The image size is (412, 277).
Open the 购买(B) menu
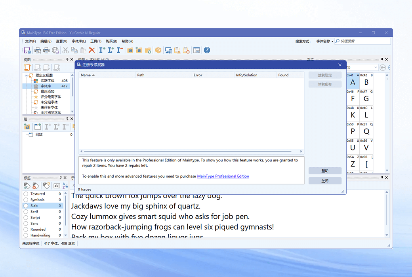pos(111,41)
